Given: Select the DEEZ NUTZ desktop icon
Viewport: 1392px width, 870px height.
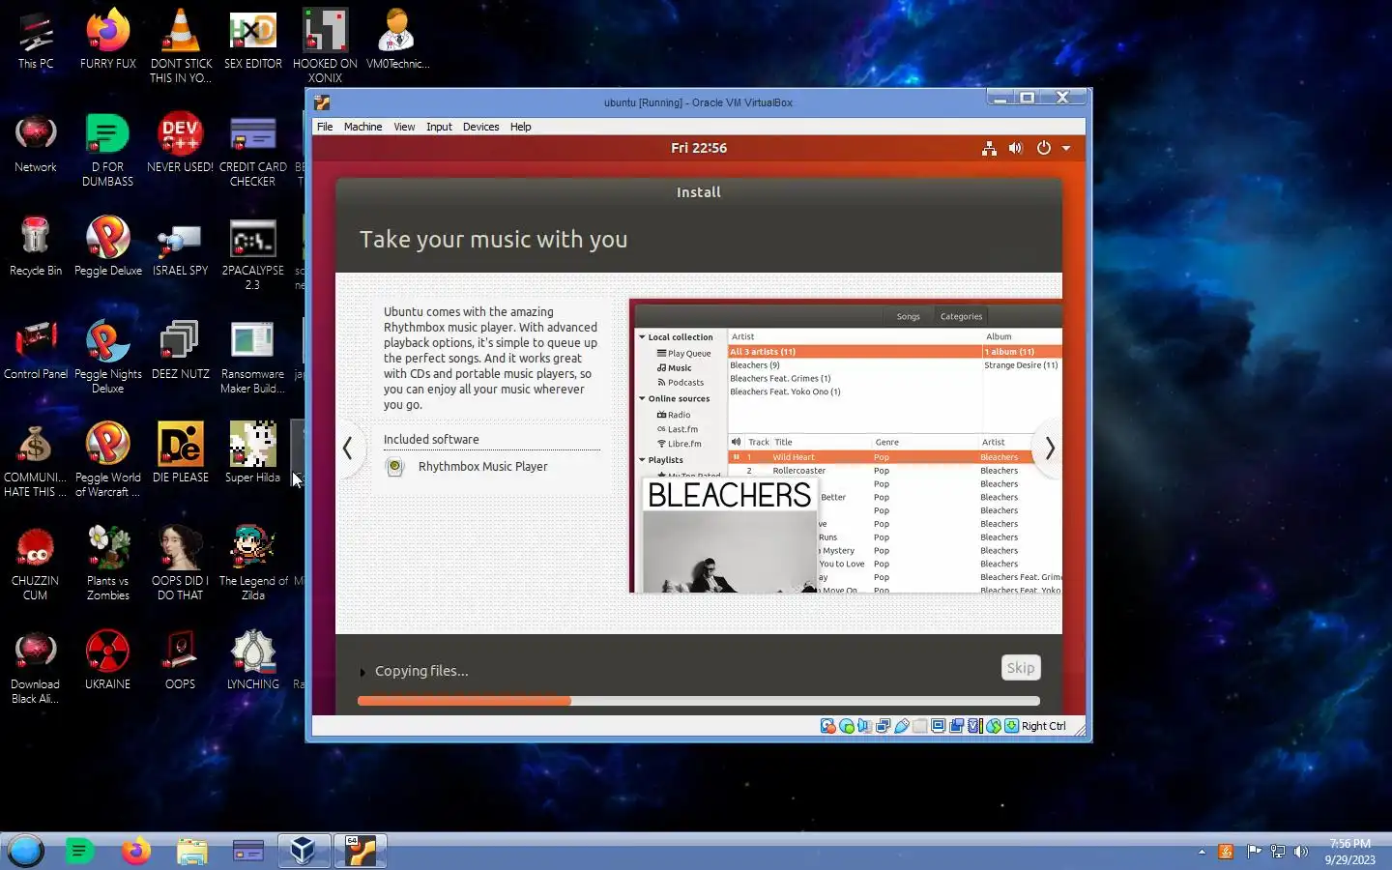Looking at the screenshot, I should click(181, 352).
